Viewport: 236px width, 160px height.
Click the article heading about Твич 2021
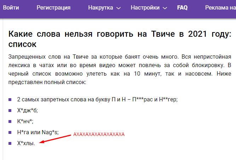click(120, 35)
